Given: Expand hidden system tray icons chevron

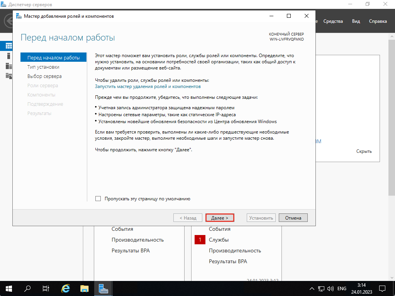Looking at the screenshot, I should [312, 288].
